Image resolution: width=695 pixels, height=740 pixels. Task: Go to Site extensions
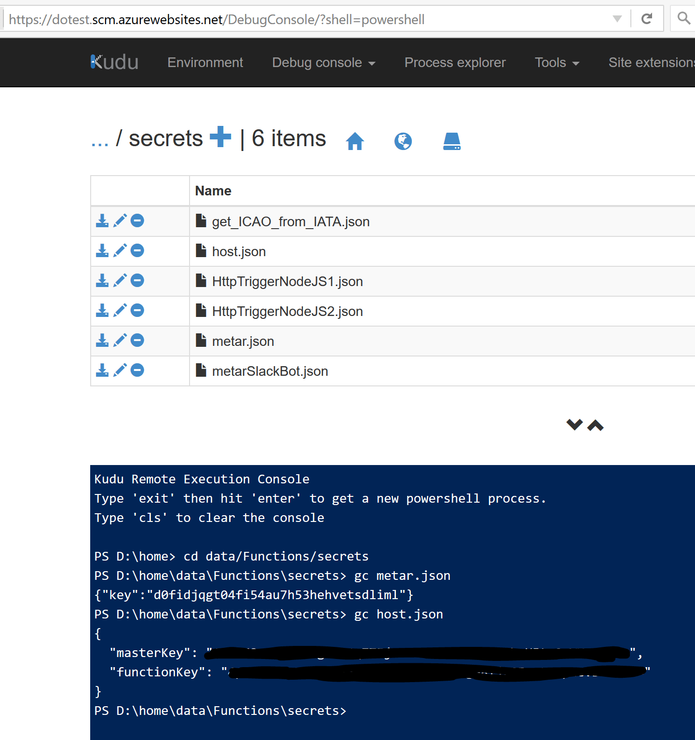coord(652,62)
